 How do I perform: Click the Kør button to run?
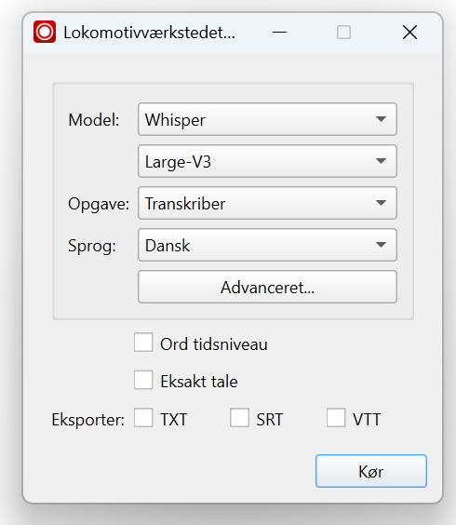pos(371,471)
